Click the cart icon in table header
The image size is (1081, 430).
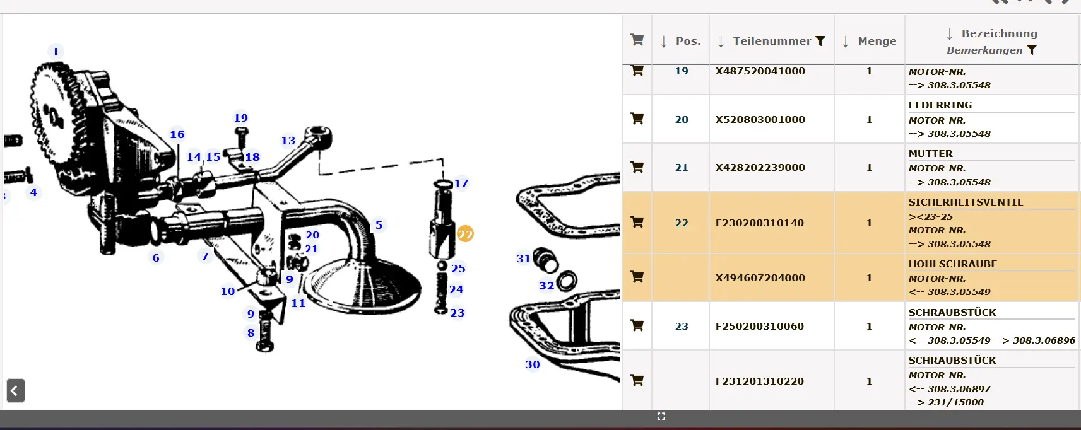637,40
